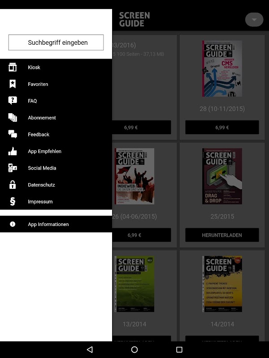The height and width of the screenshot is (358, 269).
Task: Tap the Feedback chat bubbles icon
Action: [13, 134]
